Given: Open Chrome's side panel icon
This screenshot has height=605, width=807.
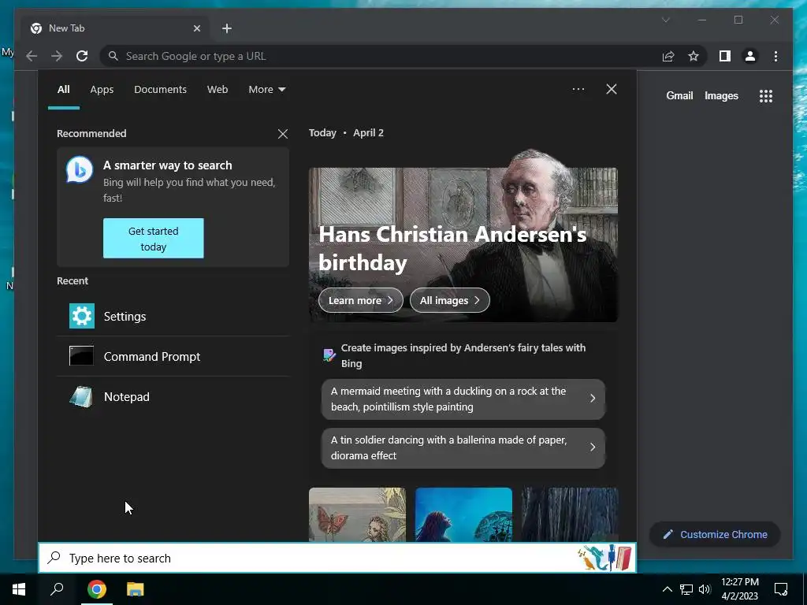Looking at the screenshot, I should tap(725, 56).
